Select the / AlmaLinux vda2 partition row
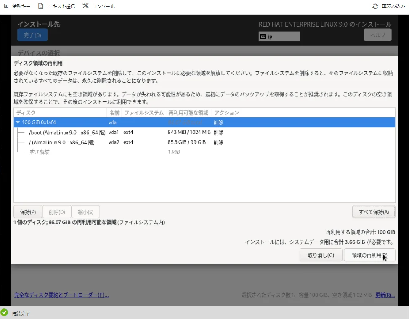The width and height of the screenshot is (409, 319). tap(61, 142)
